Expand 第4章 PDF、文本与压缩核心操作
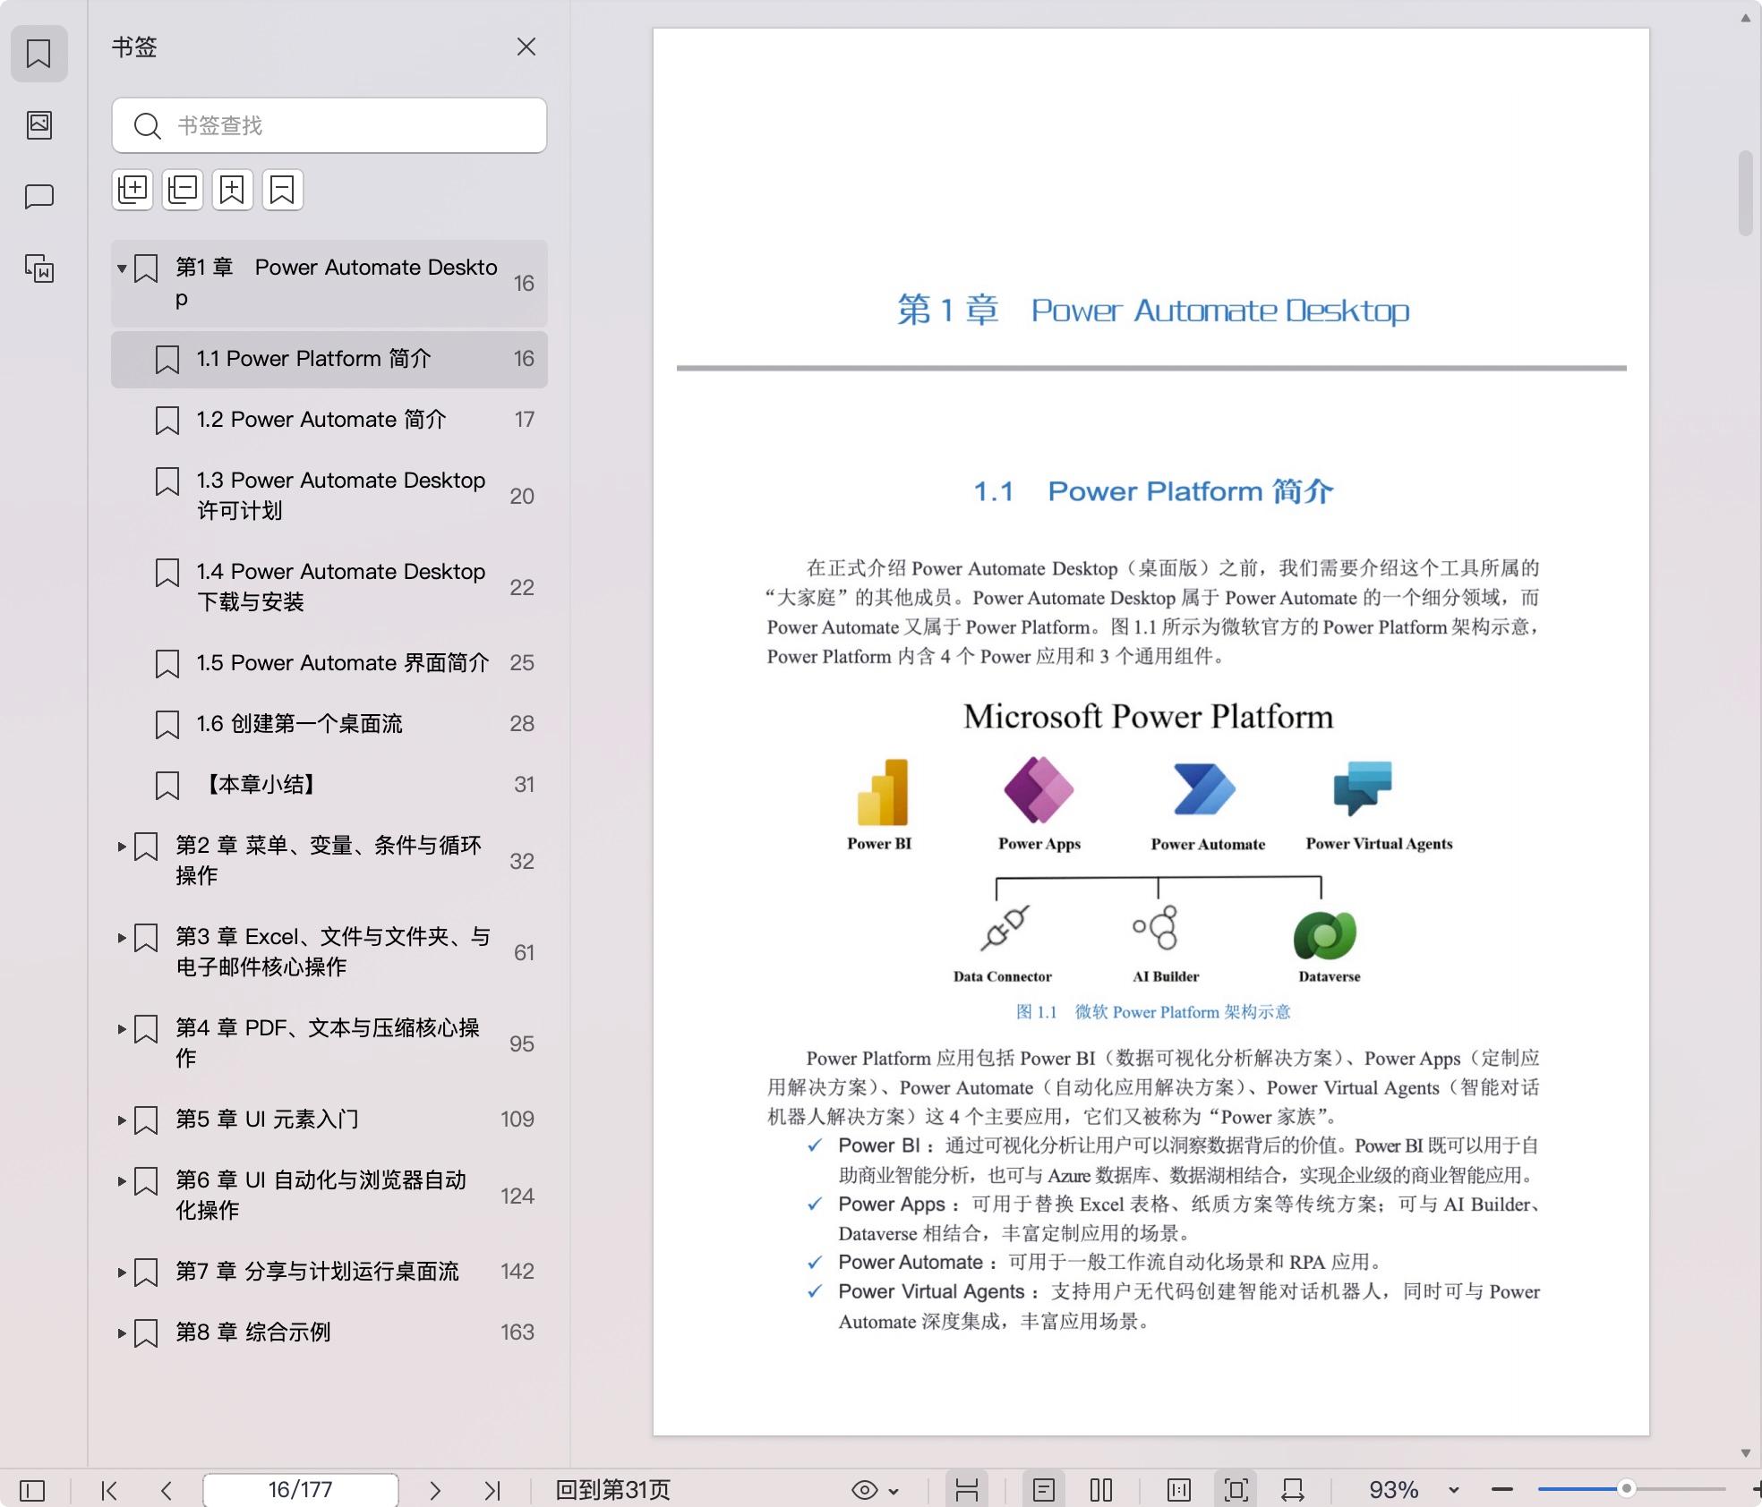 point(121,1028)
